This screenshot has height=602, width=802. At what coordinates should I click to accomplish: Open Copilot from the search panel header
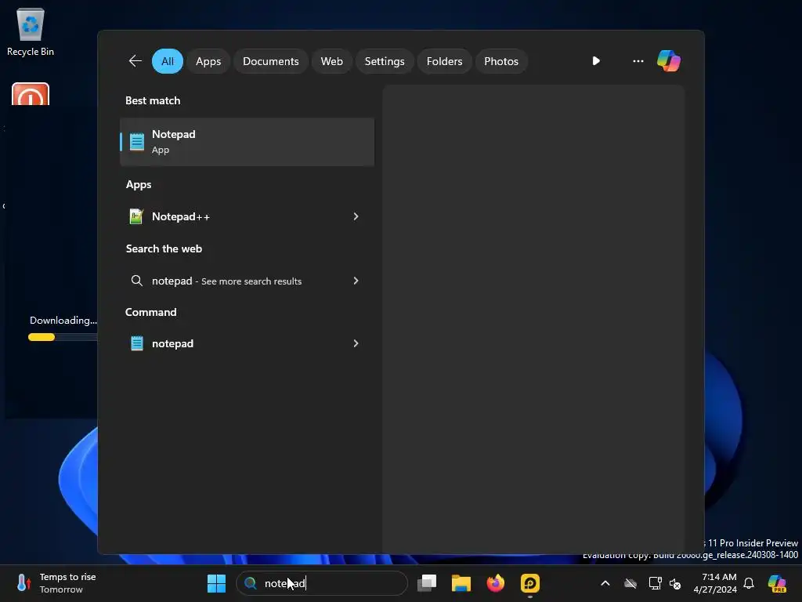[x=669, y=61]
